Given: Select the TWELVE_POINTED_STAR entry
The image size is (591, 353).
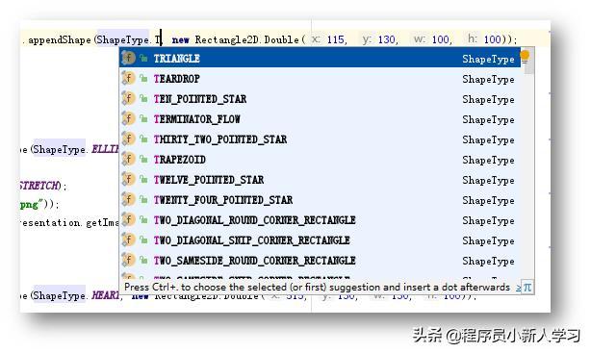Looking at the screenshot, I should (320, 180).
